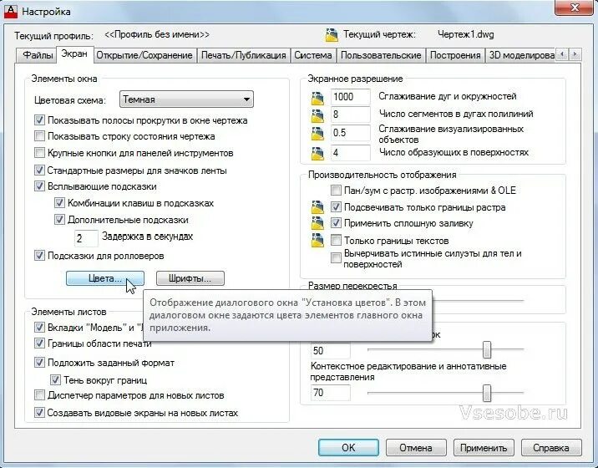The width and height of the screenshot is (598, 468).
Task: Open the Пользовательские tab
Action: click(381, 55)
